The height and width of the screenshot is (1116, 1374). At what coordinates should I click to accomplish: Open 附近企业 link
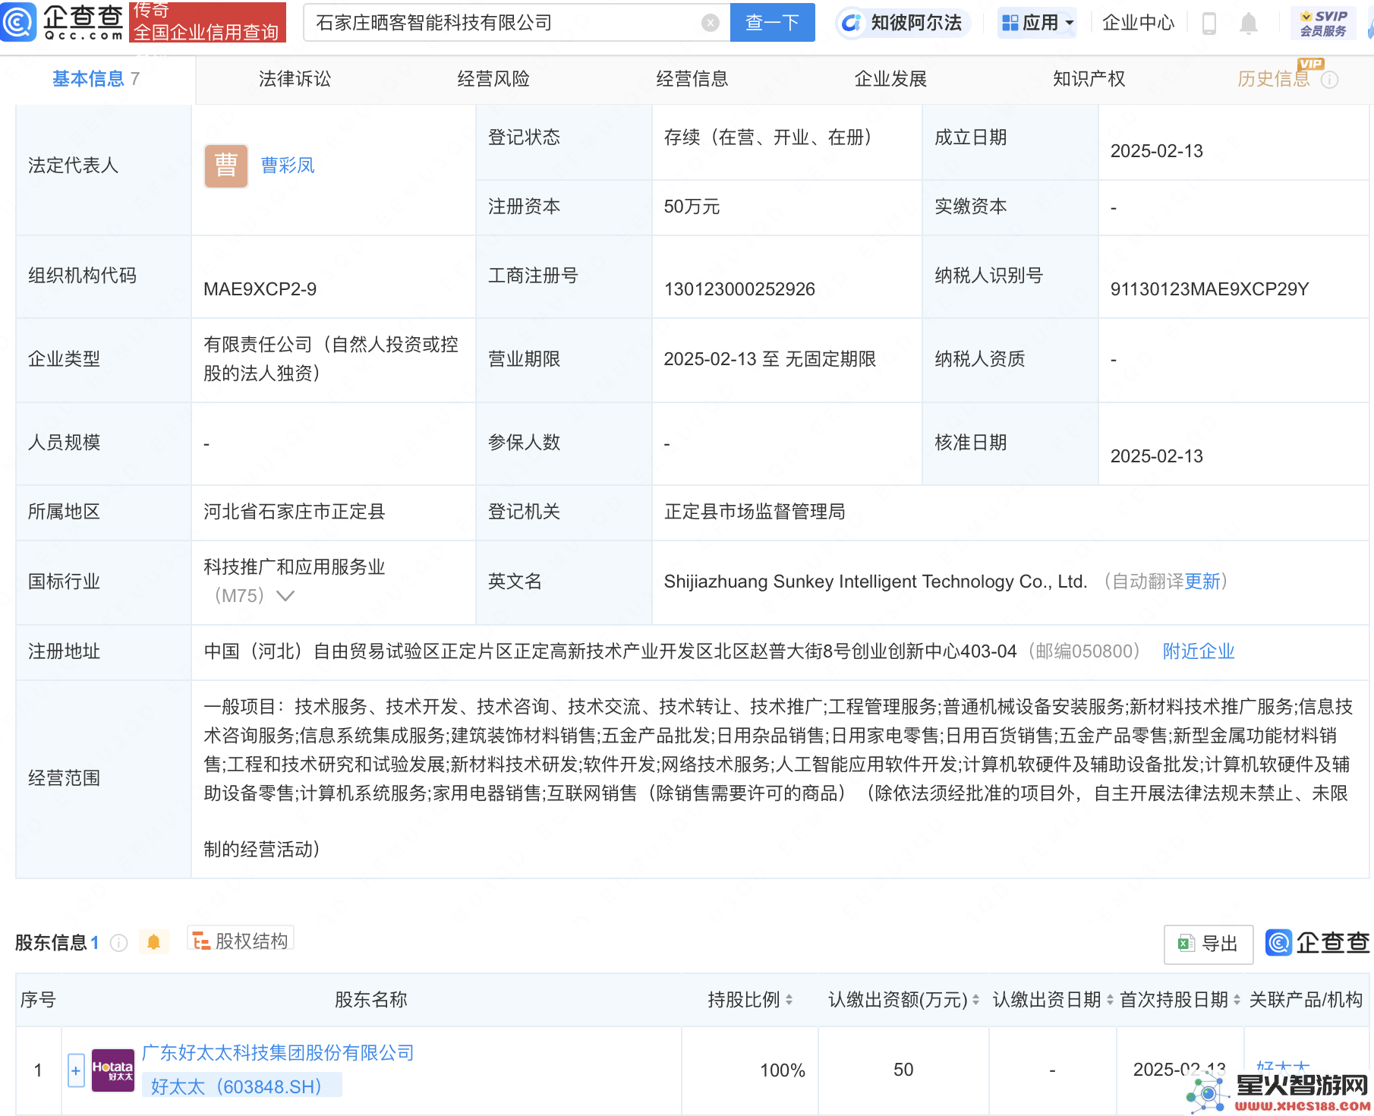(x=1199, y=651)
